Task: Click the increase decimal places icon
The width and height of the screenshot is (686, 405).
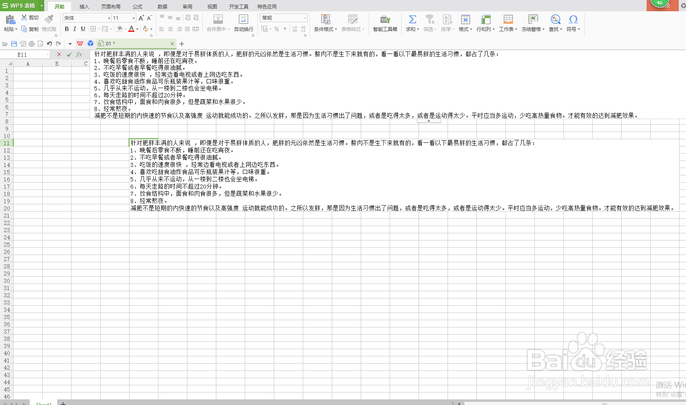Action: pyautogui.click(x=295, y=29)
